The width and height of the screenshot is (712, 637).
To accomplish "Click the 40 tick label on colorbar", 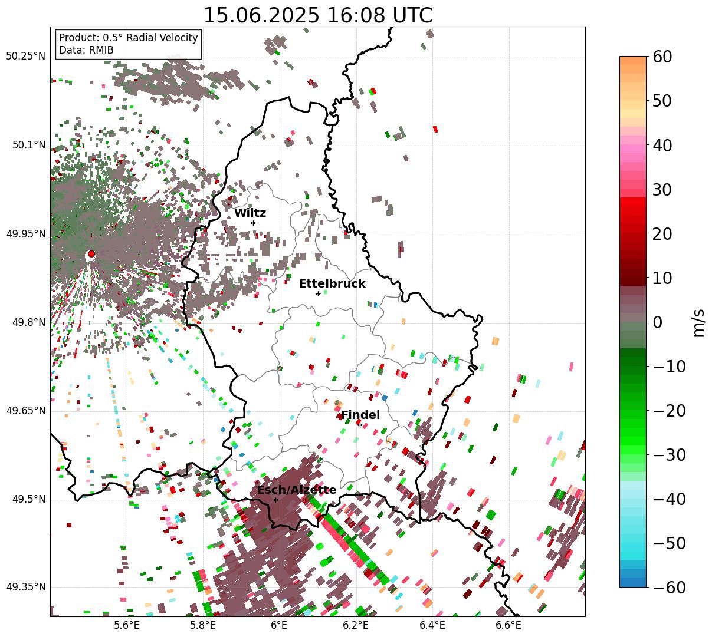I will (663, 145).
